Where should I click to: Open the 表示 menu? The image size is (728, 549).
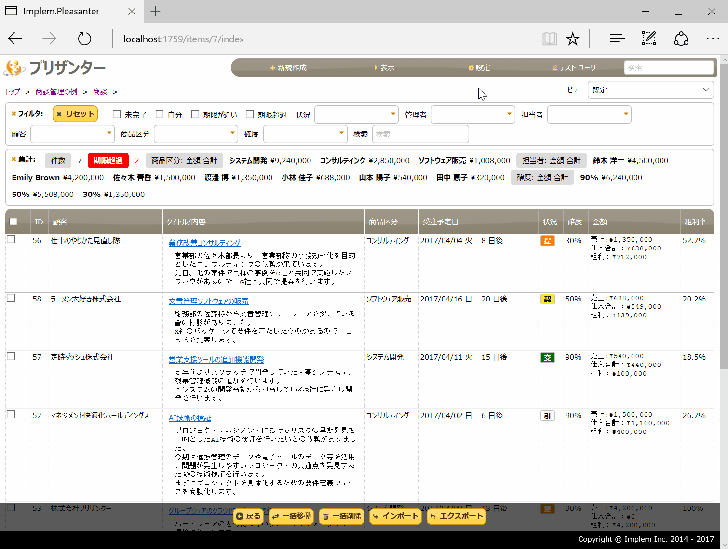pos(384,68)
